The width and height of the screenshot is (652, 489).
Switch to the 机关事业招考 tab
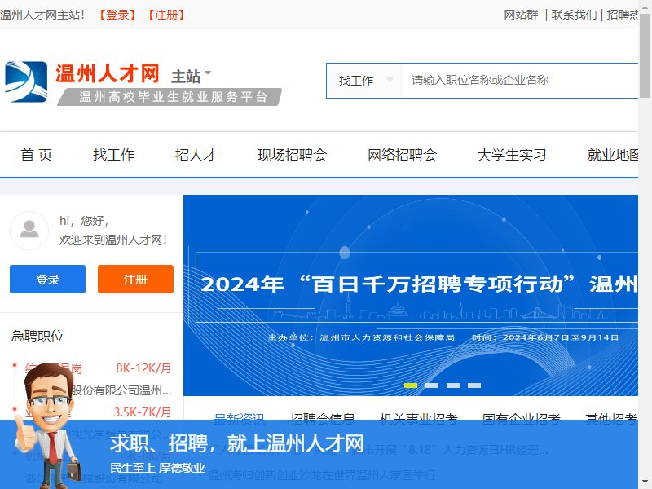[419, 418]
